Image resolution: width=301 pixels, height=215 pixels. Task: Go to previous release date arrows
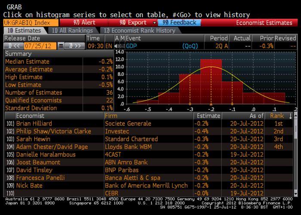(x=14, y=46)
